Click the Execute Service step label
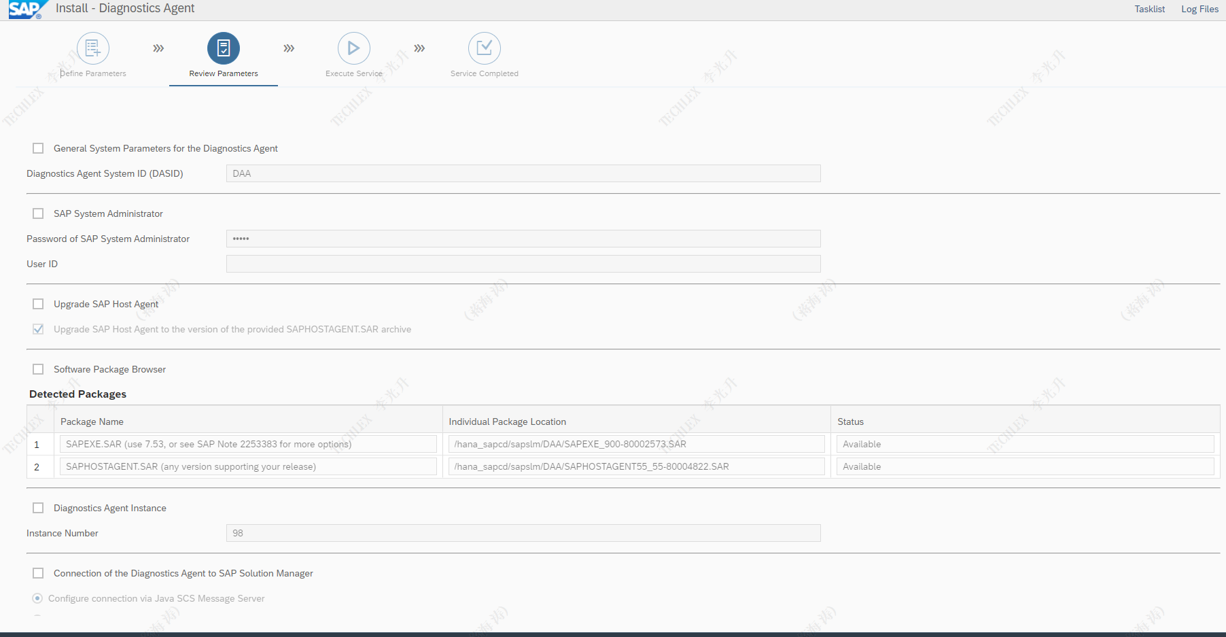This screenshot has height=637, width=1226. pos(354,73)
